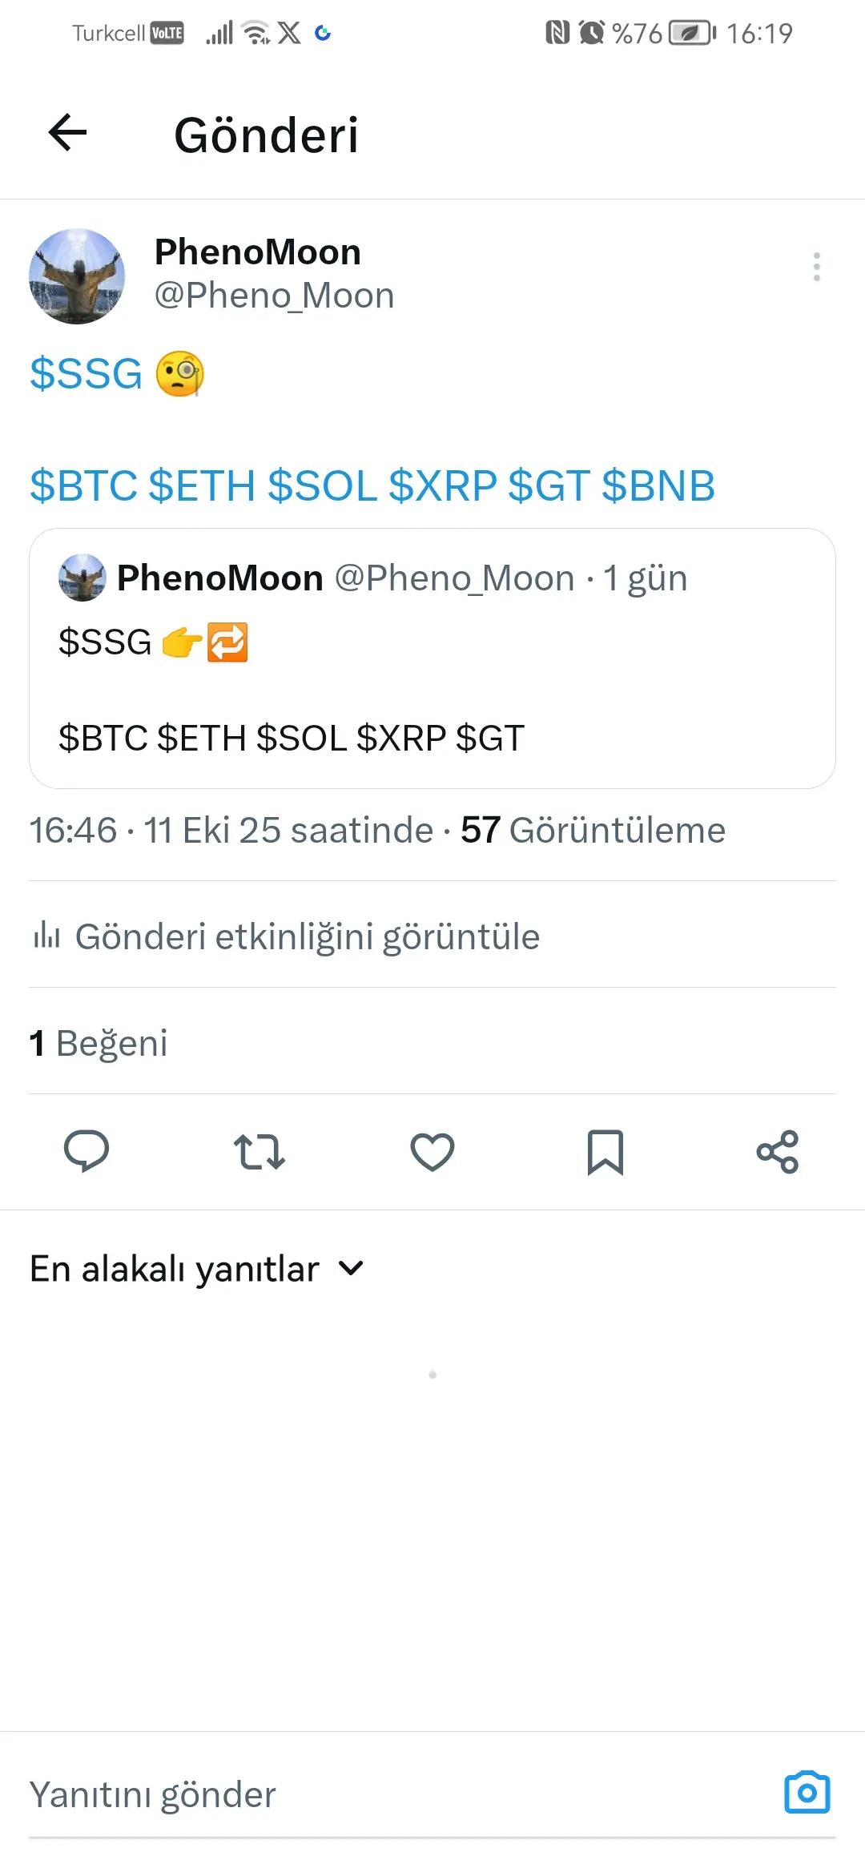Open the $BTC cashtag in main post

coord(83,486)
